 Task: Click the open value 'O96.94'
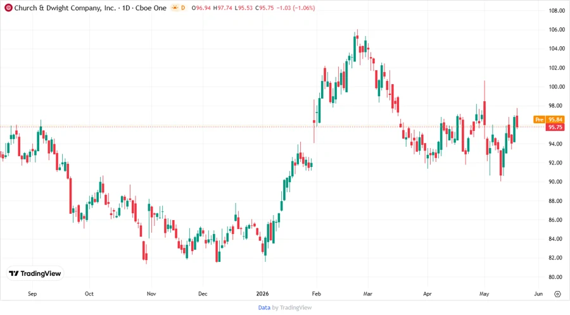coord(201,8)
